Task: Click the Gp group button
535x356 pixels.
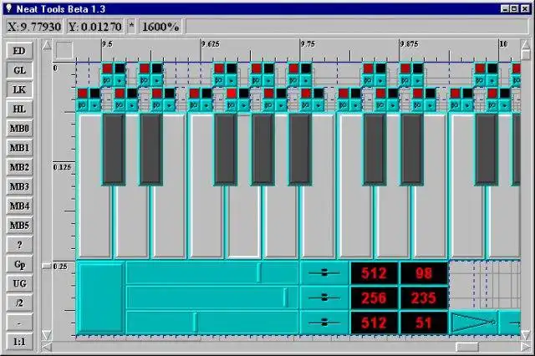Action: click(19, 264)
